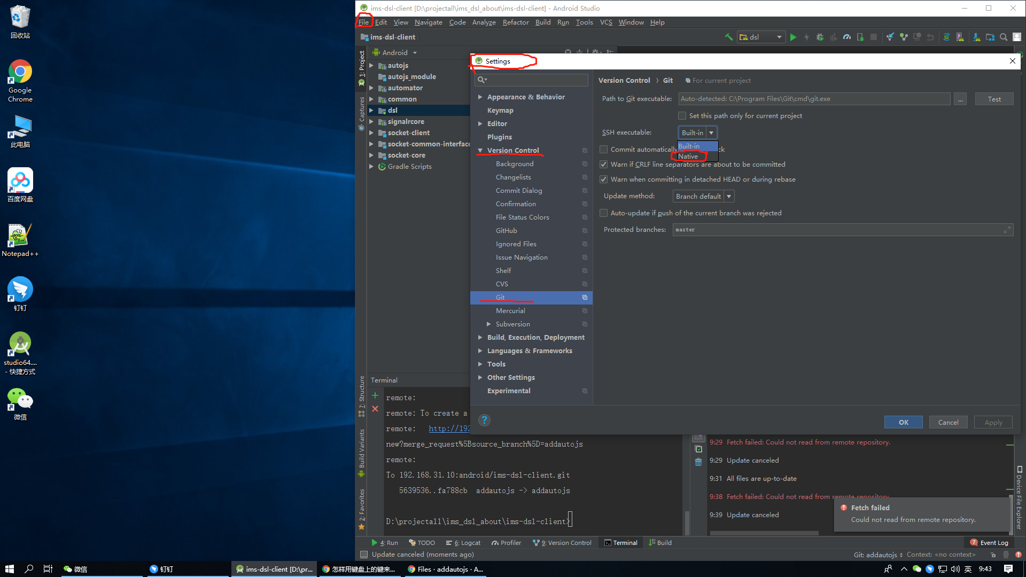1026x577 pixels.
Task: Toggle 'Commit automatically' checkbox
Action: pos(603,150)
